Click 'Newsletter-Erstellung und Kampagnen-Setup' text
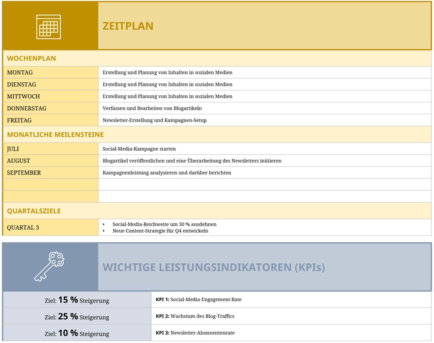 coord(154,120)
